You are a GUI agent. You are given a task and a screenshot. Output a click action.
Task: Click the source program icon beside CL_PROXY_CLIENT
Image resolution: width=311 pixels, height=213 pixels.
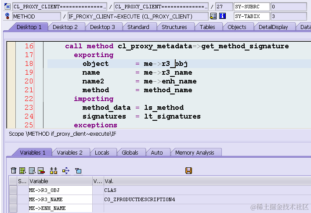(x=7, y=7)
